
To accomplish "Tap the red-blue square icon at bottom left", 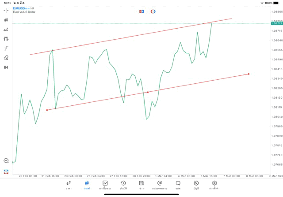I will click(6, 171).
